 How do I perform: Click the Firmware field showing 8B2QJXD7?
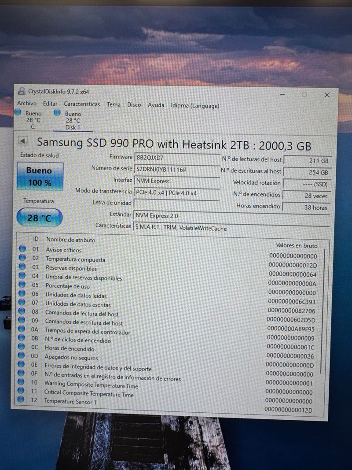pos(177,158)
